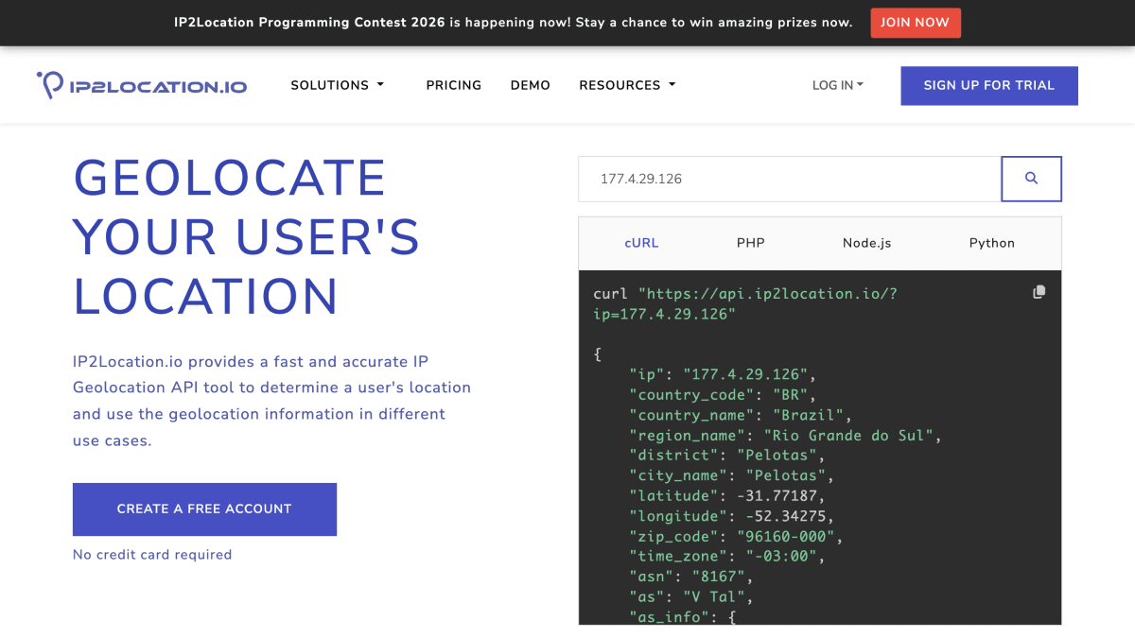The width and height of the screenshot is (1135, 638).
Task: Click the "region_name" Rio Grande do Sul line
Action: click(786, 435)
